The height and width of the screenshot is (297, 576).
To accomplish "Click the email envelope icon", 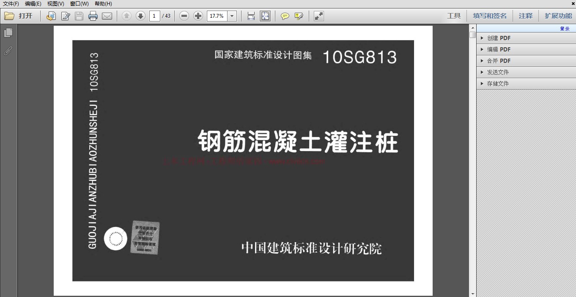I will coord(107,16).
